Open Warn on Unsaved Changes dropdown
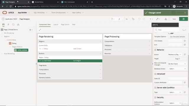 tap(177, 64)
